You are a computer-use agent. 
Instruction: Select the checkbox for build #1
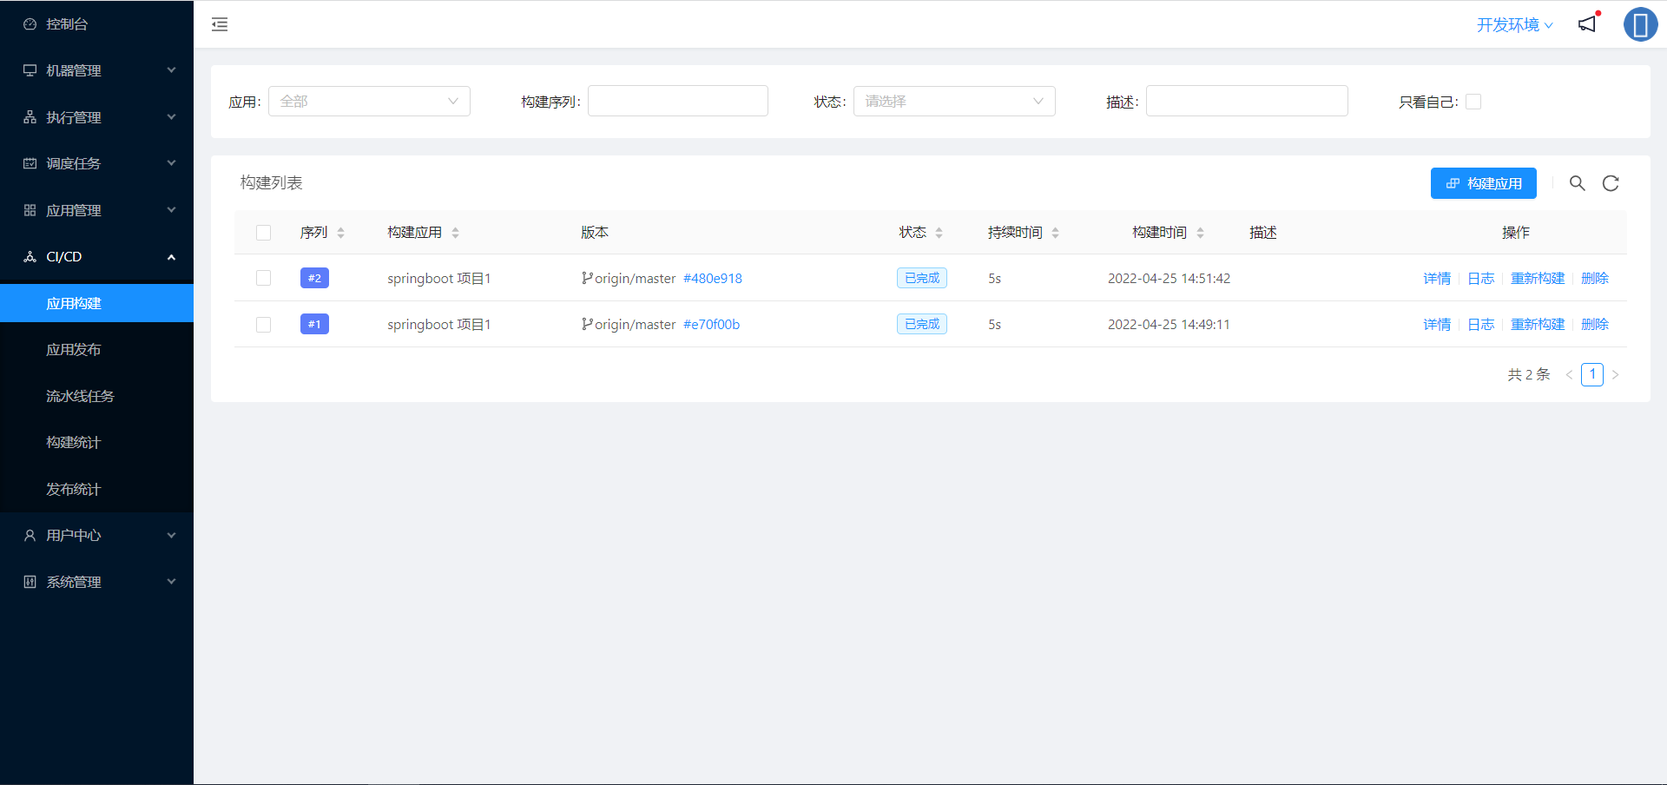point(264,324)
